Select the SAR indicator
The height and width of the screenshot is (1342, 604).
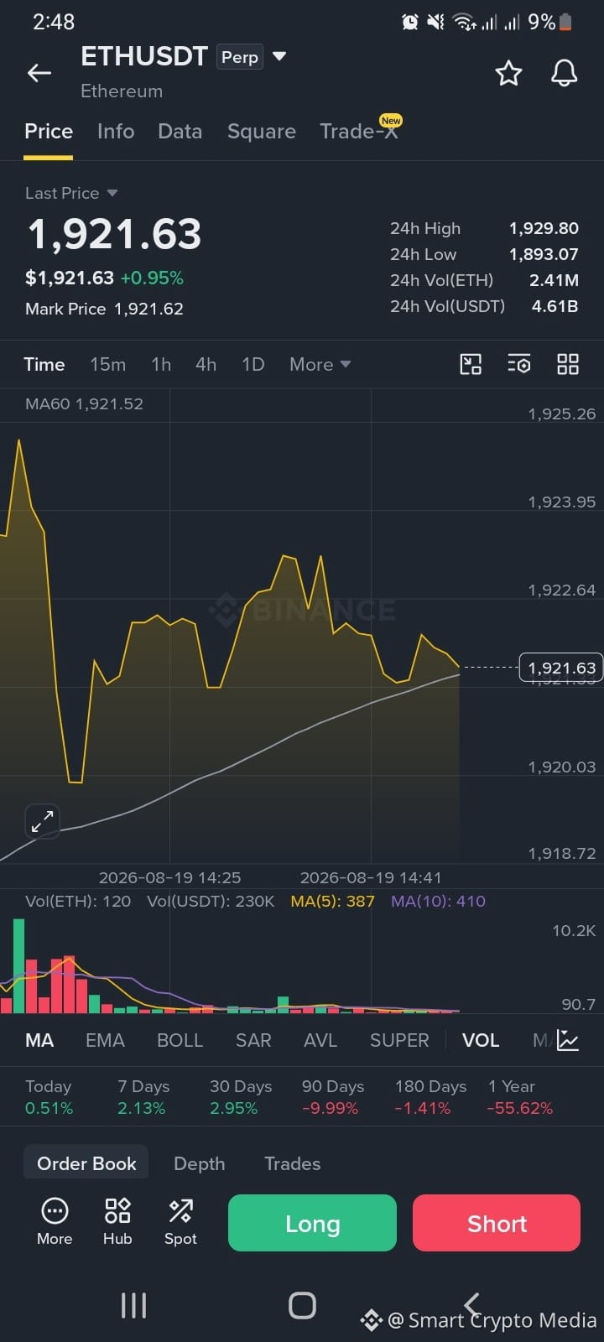coord(253,1040)
